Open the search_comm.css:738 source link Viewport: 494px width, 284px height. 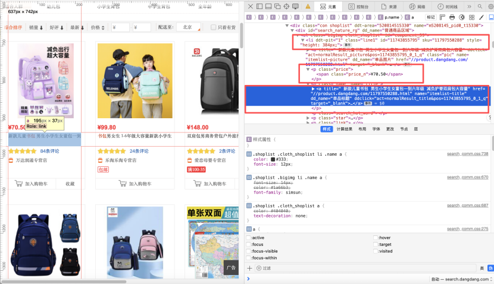tap(468, 154)
